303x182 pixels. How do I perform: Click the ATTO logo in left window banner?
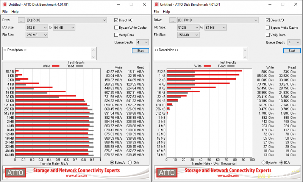[x=16, y=173]
